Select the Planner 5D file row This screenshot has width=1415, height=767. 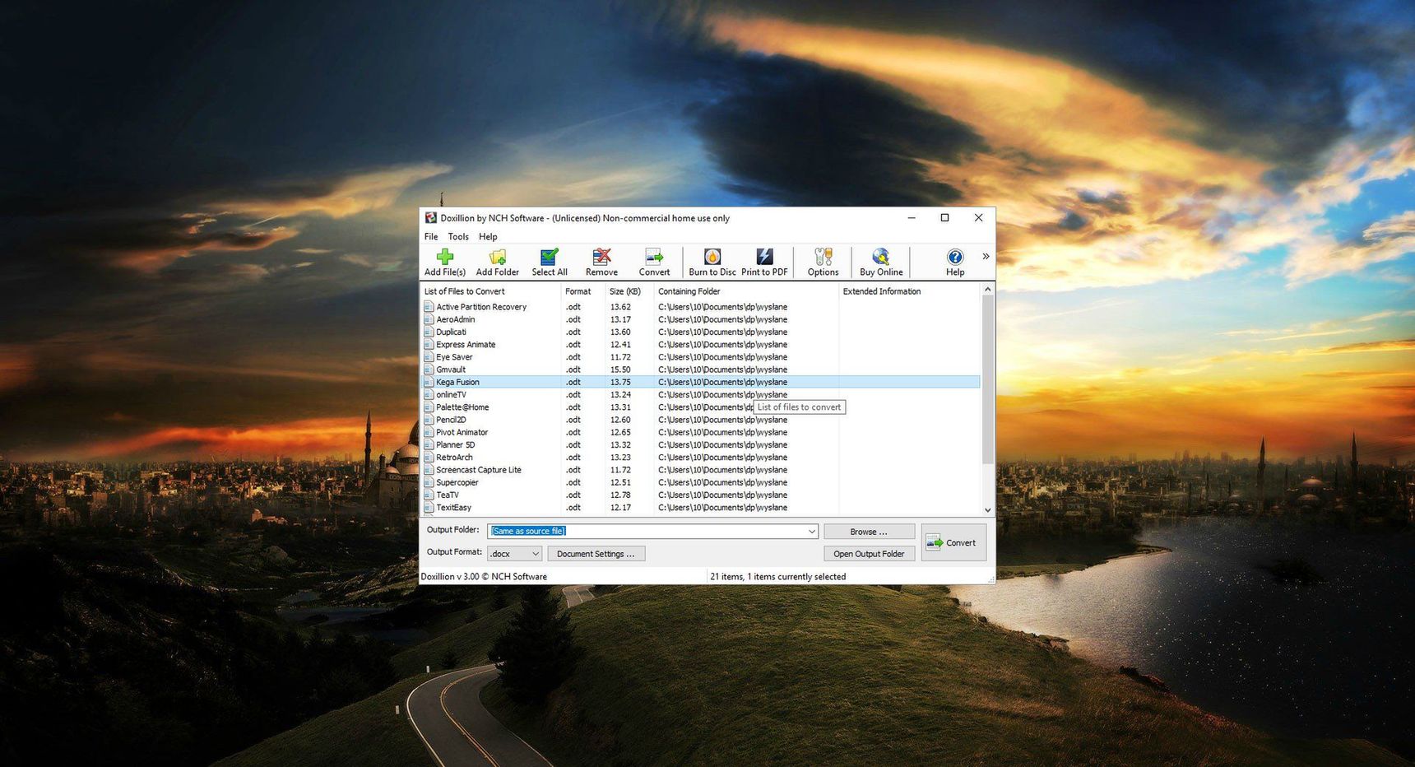click(x=701, y=445)
